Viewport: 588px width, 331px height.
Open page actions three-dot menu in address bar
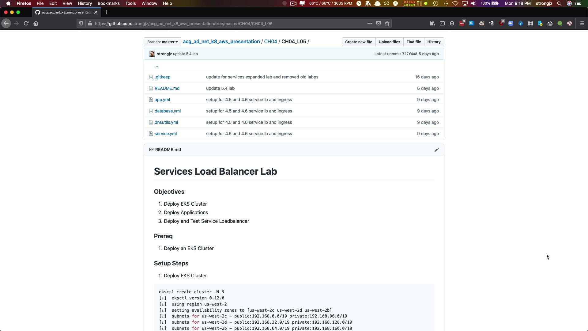click(x=370, y=23)
